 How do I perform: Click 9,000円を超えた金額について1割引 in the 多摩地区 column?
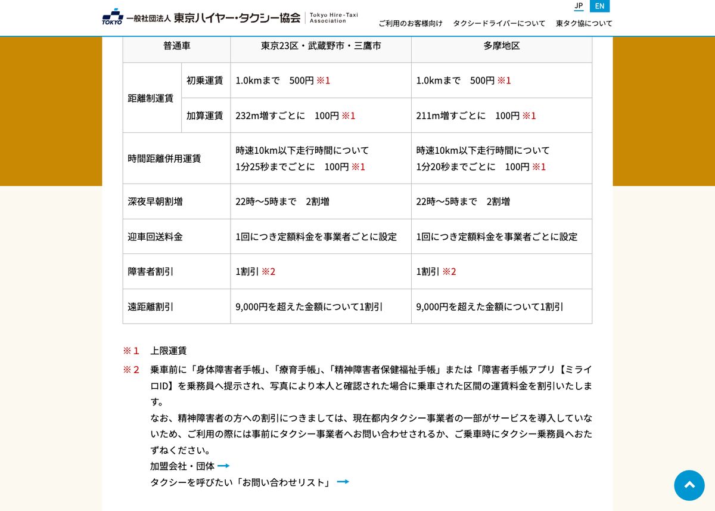490,306
